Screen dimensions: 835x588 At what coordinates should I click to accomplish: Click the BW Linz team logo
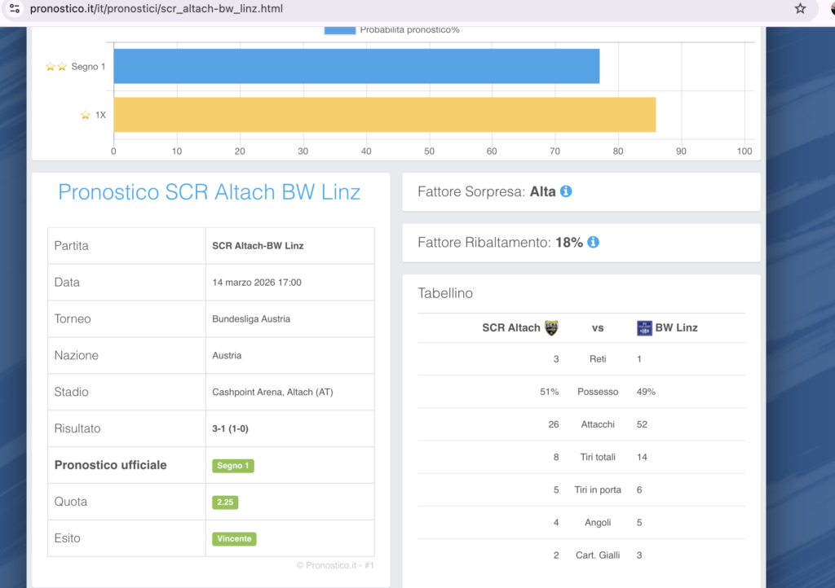[x=644, y=327]
